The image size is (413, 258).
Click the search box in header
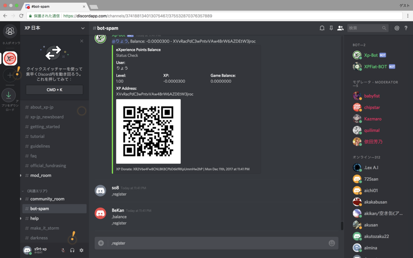(x=368, y=28)
